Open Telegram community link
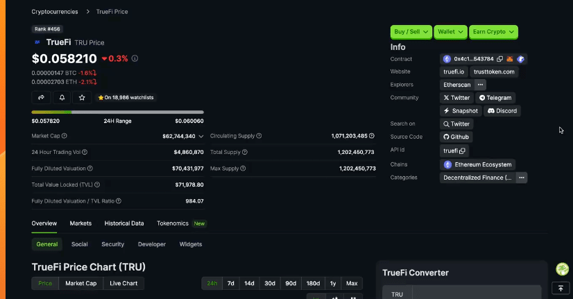Screen dimensions: 573x299 point(495,98)
